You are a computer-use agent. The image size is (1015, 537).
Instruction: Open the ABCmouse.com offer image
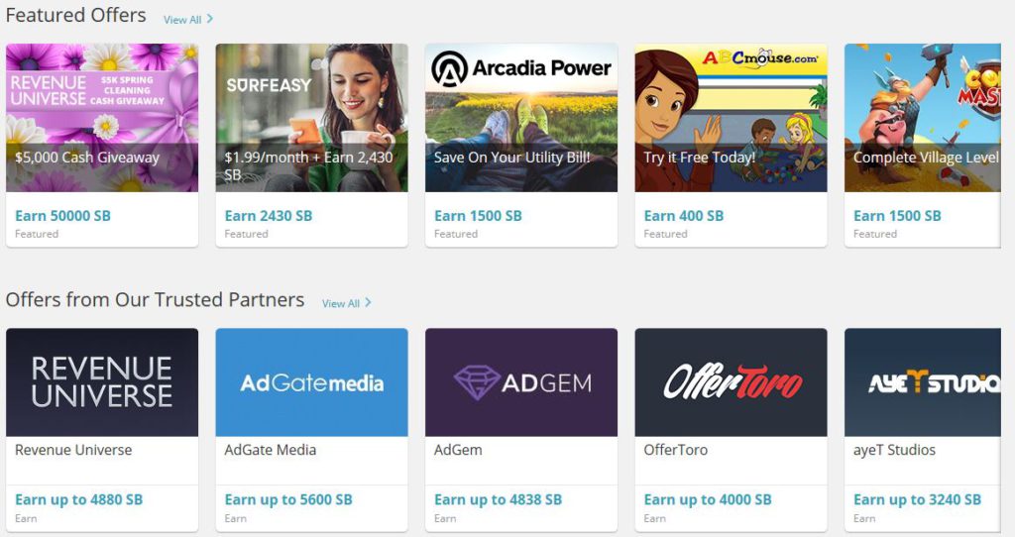(x=731, y=118)
